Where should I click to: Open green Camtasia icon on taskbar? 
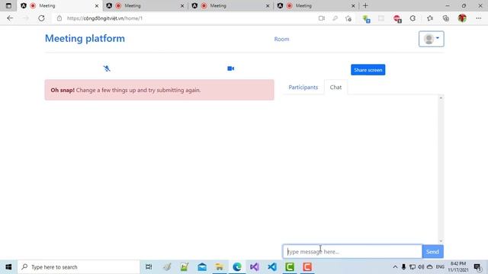(x=290, y=267)
